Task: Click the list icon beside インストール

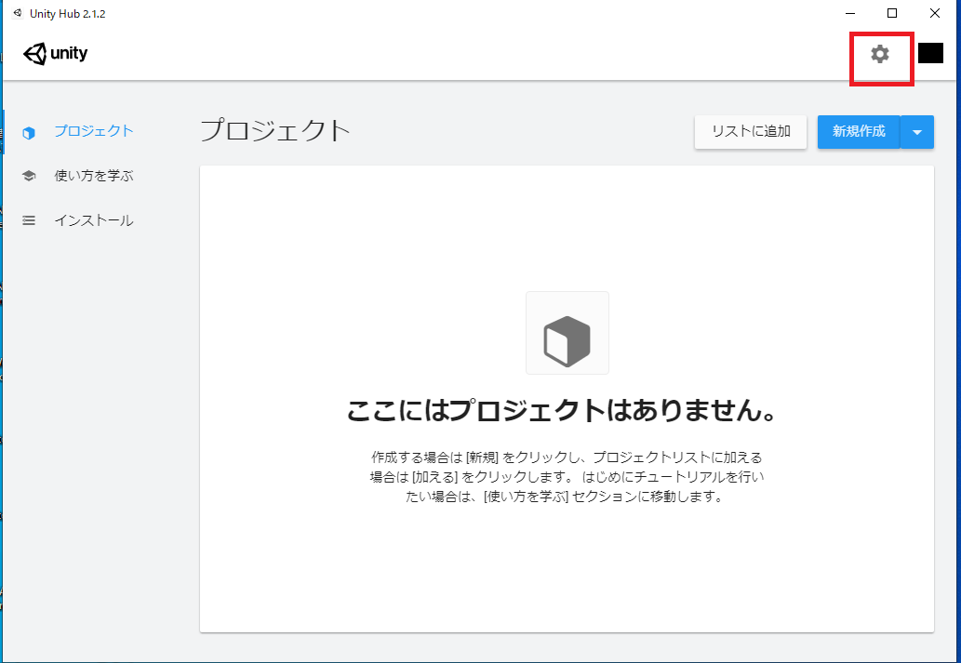Action: 29,220
